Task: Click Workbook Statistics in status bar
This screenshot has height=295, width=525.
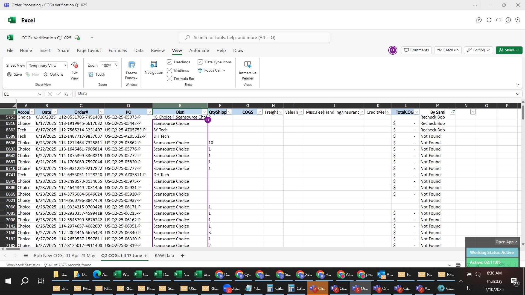Action: 23,265
